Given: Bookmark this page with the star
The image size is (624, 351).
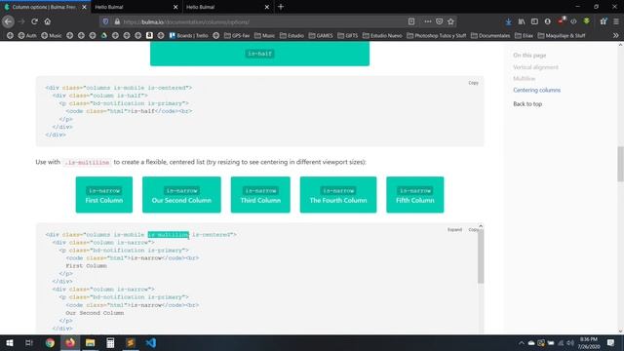Looking at the screenshot, I should click(450, 21).
